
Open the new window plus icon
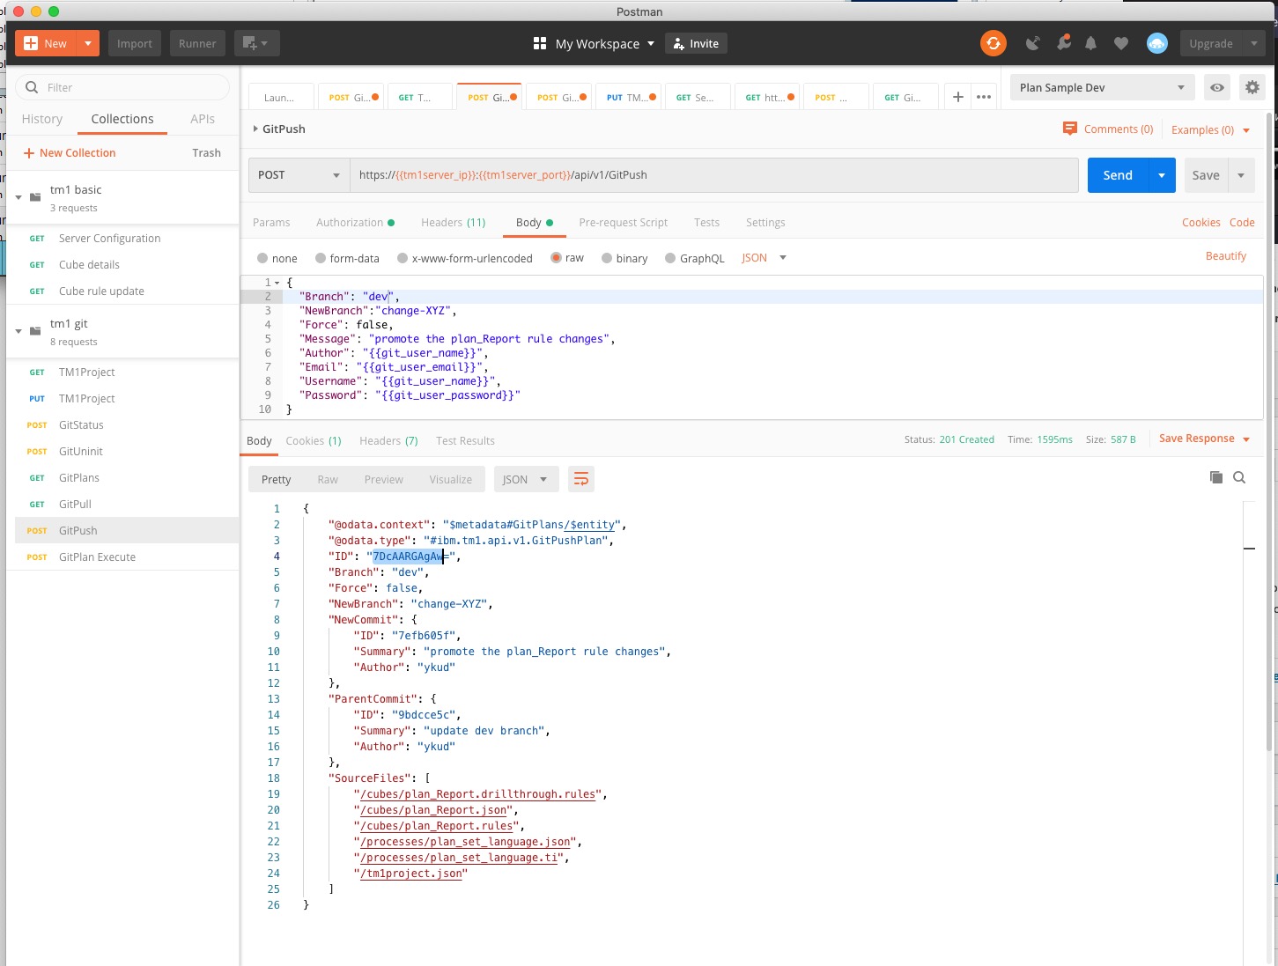coord(256,43)
